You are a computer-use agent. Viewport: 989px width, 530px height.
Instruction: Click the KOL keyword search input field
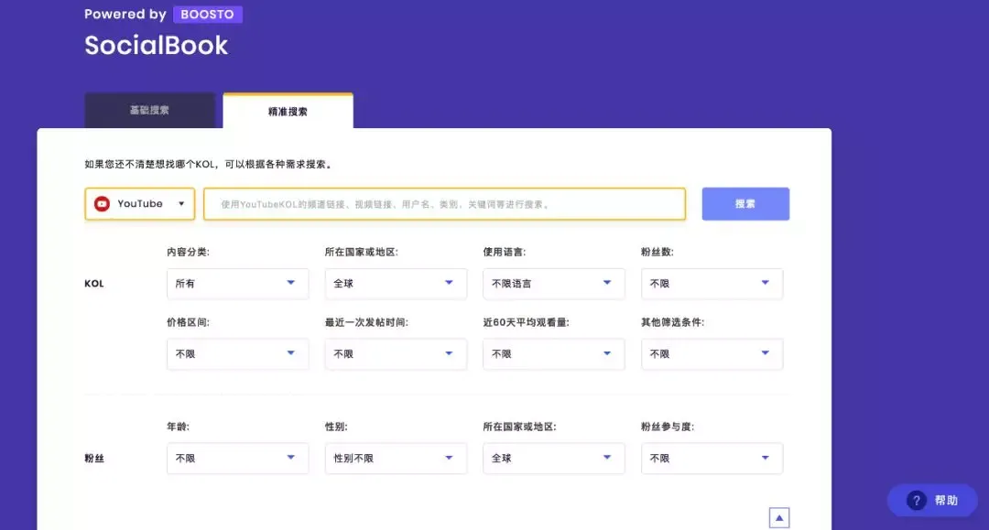(x=444, y=204)
